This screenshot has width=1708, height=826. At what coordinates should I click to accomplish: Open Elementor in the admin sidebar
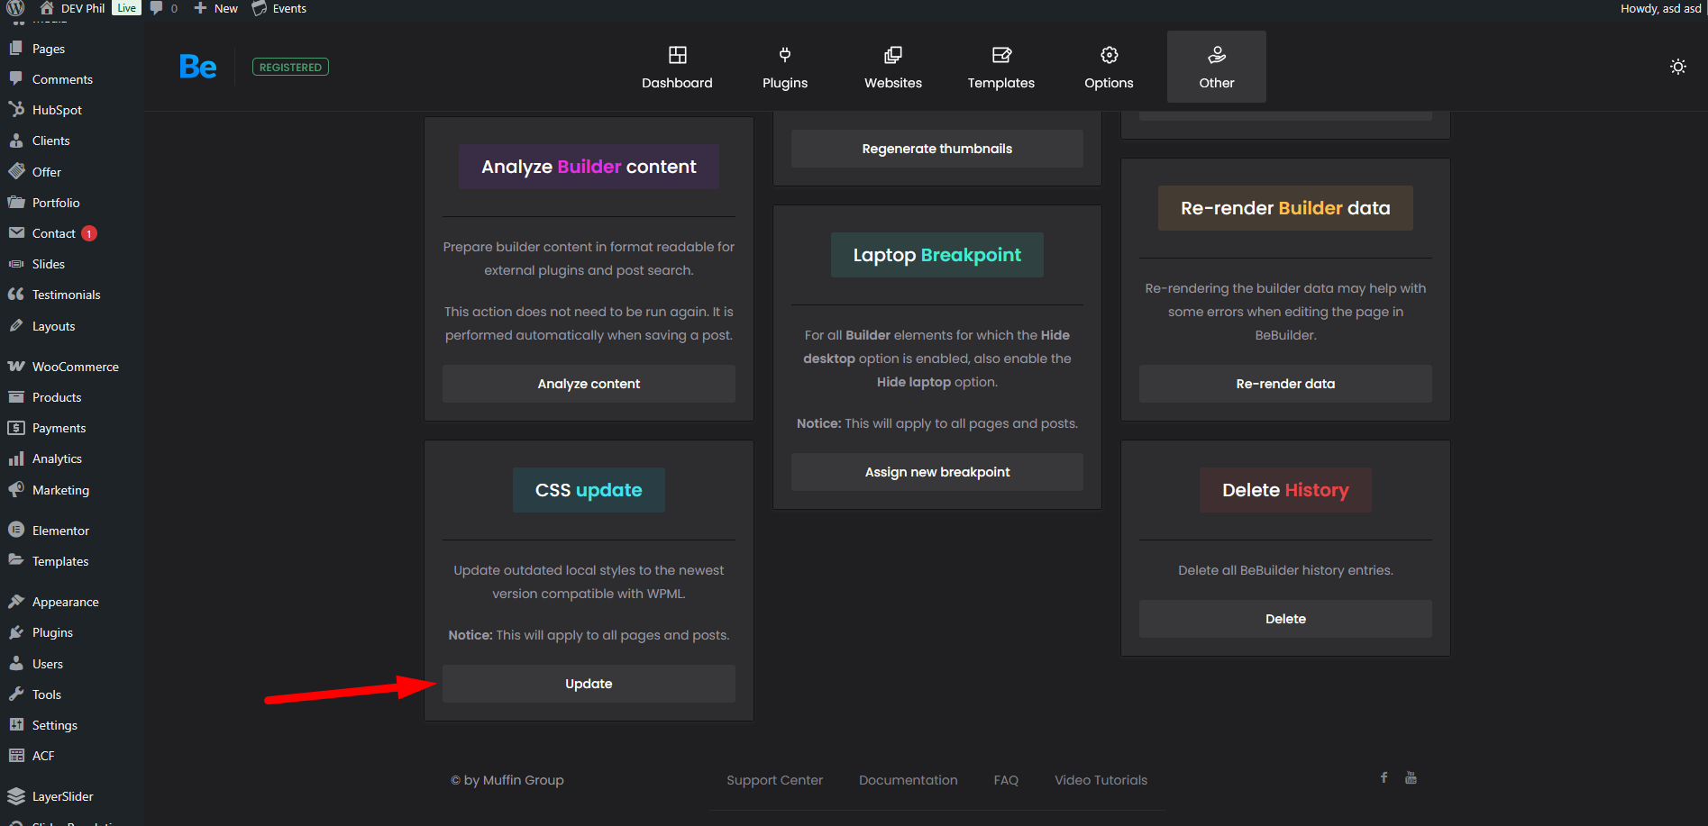(60, 531)
